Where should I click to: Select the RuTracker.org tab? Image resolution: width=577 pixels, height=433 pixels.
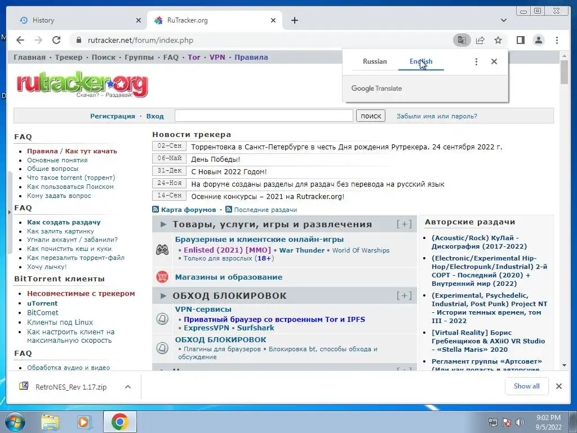coord(215,20)
